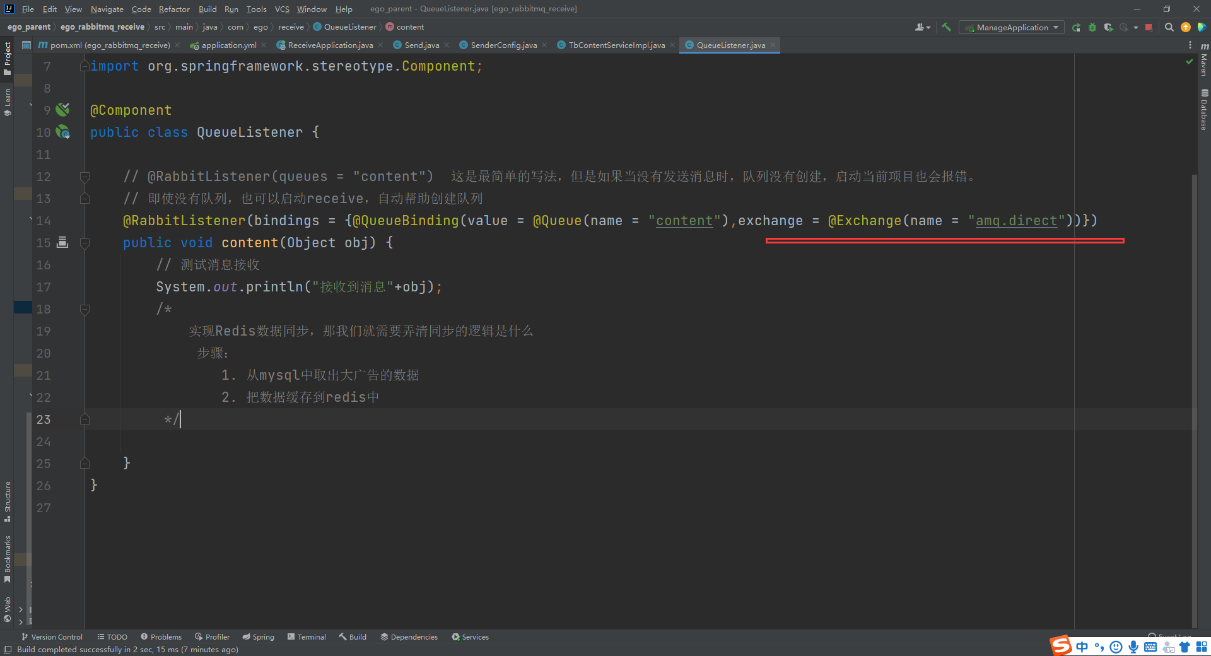
Task: Click the green inspection checkmark widget
Action: tap(1189, 61)
